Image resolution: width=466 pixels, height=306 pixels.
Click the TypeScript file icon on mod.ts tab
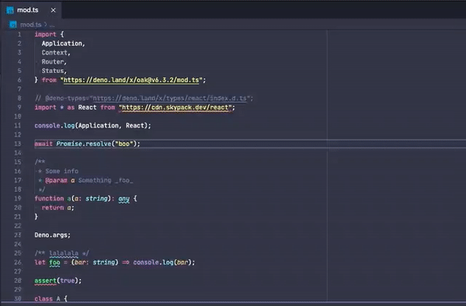tap(10, 10)
